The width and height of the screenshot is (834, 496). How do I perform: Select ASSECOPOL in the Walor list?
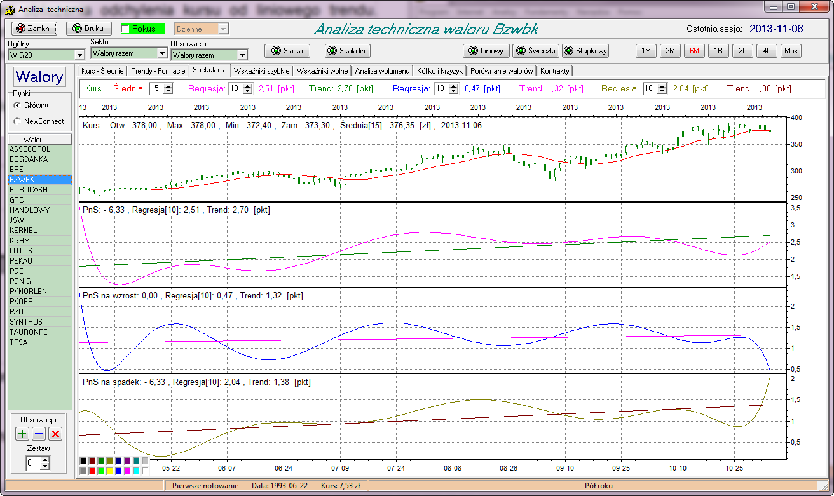click(x=40, y=149)
